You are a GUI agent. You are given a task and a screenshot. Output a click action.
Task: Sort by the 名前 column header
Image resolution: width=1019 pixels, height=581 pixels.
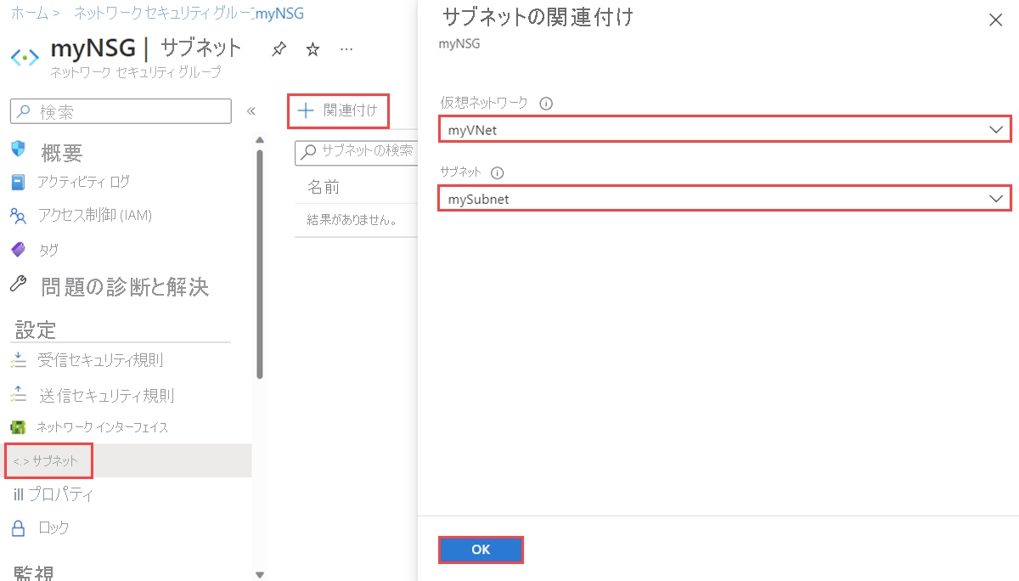coord(324,188)
